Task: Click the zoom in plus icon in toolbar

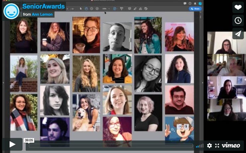Action: point(97,8)
